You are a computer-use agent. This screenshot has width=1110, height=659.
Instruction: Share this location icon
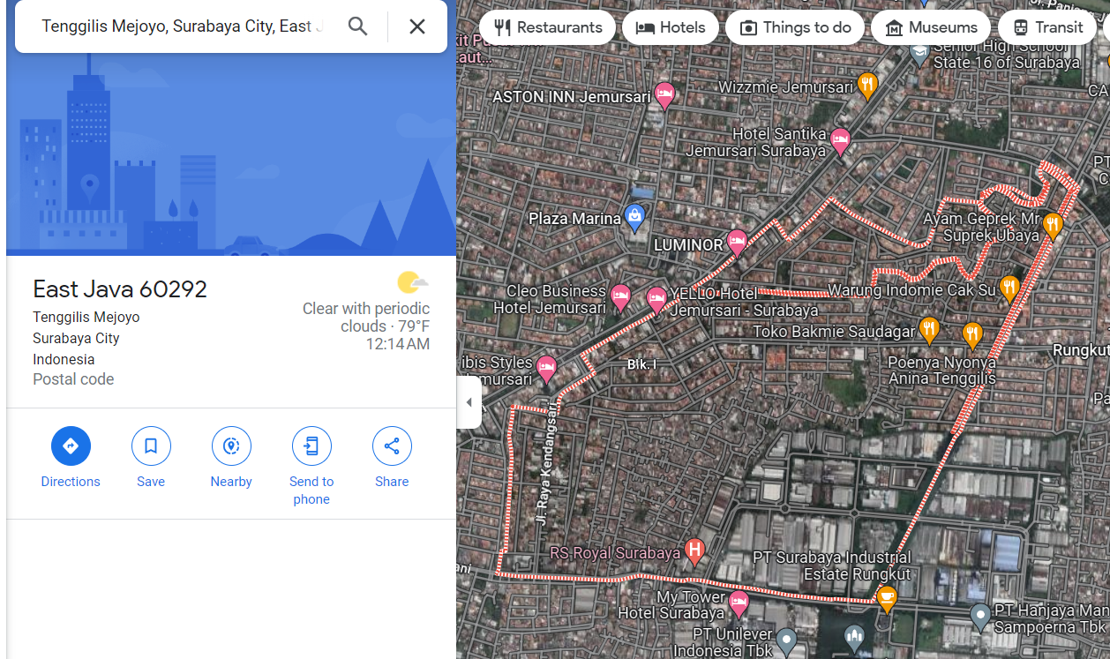coord(392,446)
